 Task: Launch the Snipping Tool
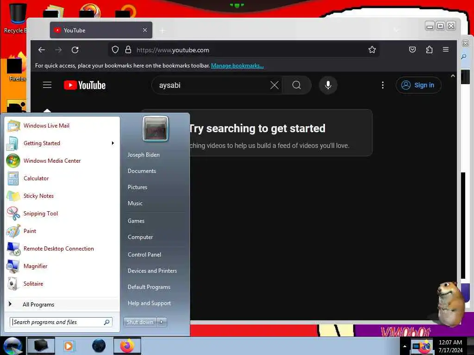coord(62,213)
